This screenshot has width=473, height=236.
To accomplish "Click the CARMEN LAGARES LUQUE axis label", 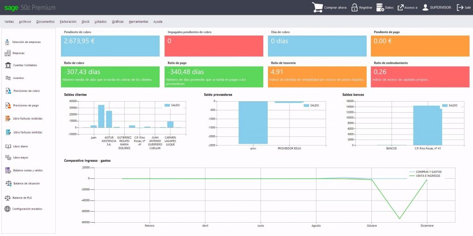I will coord(170,141).
